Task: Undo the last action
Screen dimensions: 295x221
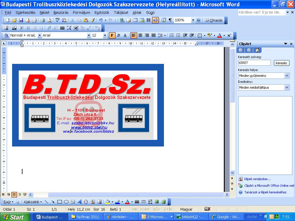Action: point(101,20)
